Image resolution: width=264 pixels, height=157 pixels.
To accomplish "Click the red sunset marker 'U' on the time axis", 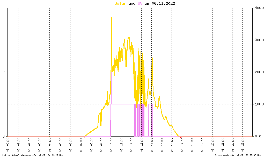I will tap(181, 138).
